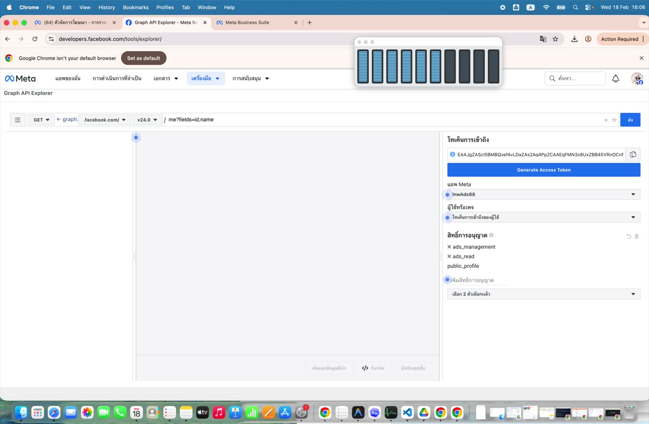This screenshot has width=649, height=424.
Task: Click the Meta header search box
Action: (x=575, y=78)
